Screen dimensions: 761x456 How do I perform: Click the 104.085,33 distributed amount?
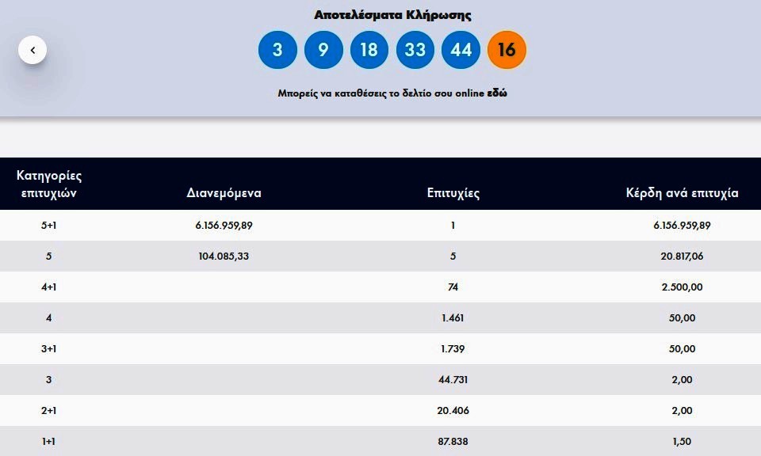[224, 256]
